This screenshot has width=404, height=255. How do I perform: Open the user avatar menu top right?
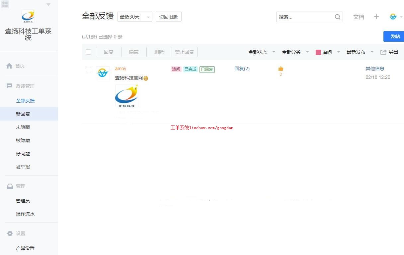[393, 17]
